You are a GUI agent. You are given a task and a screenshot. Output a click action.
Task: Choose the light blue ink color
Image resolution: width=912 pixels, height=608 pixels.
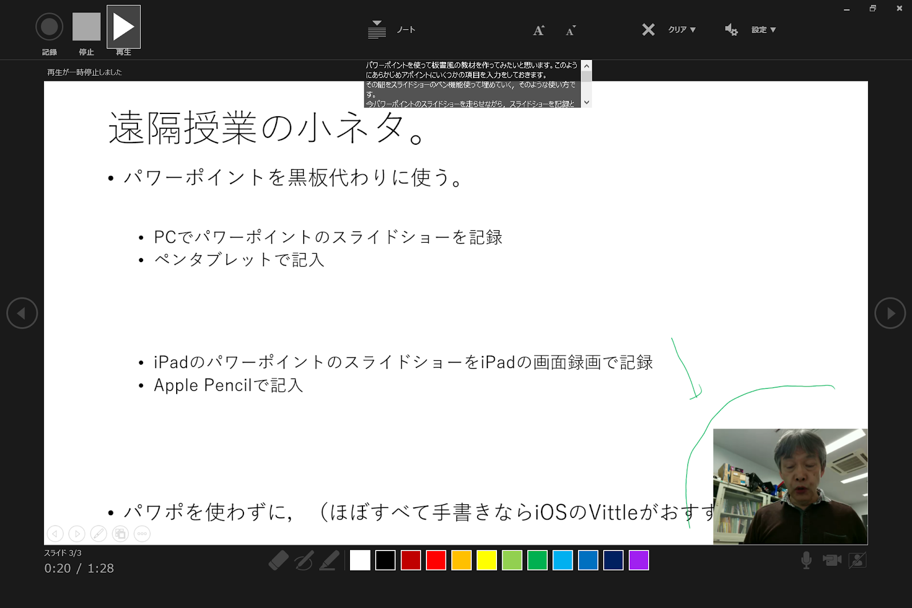[x=563, y=560]
